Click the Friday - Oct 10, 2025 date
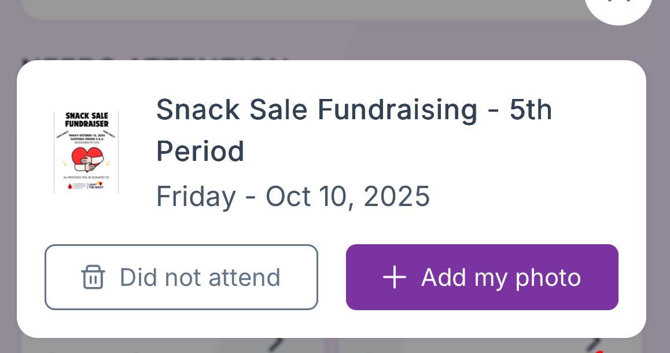Viewport: 670px width, 353px height. click(x=293, y=197)
